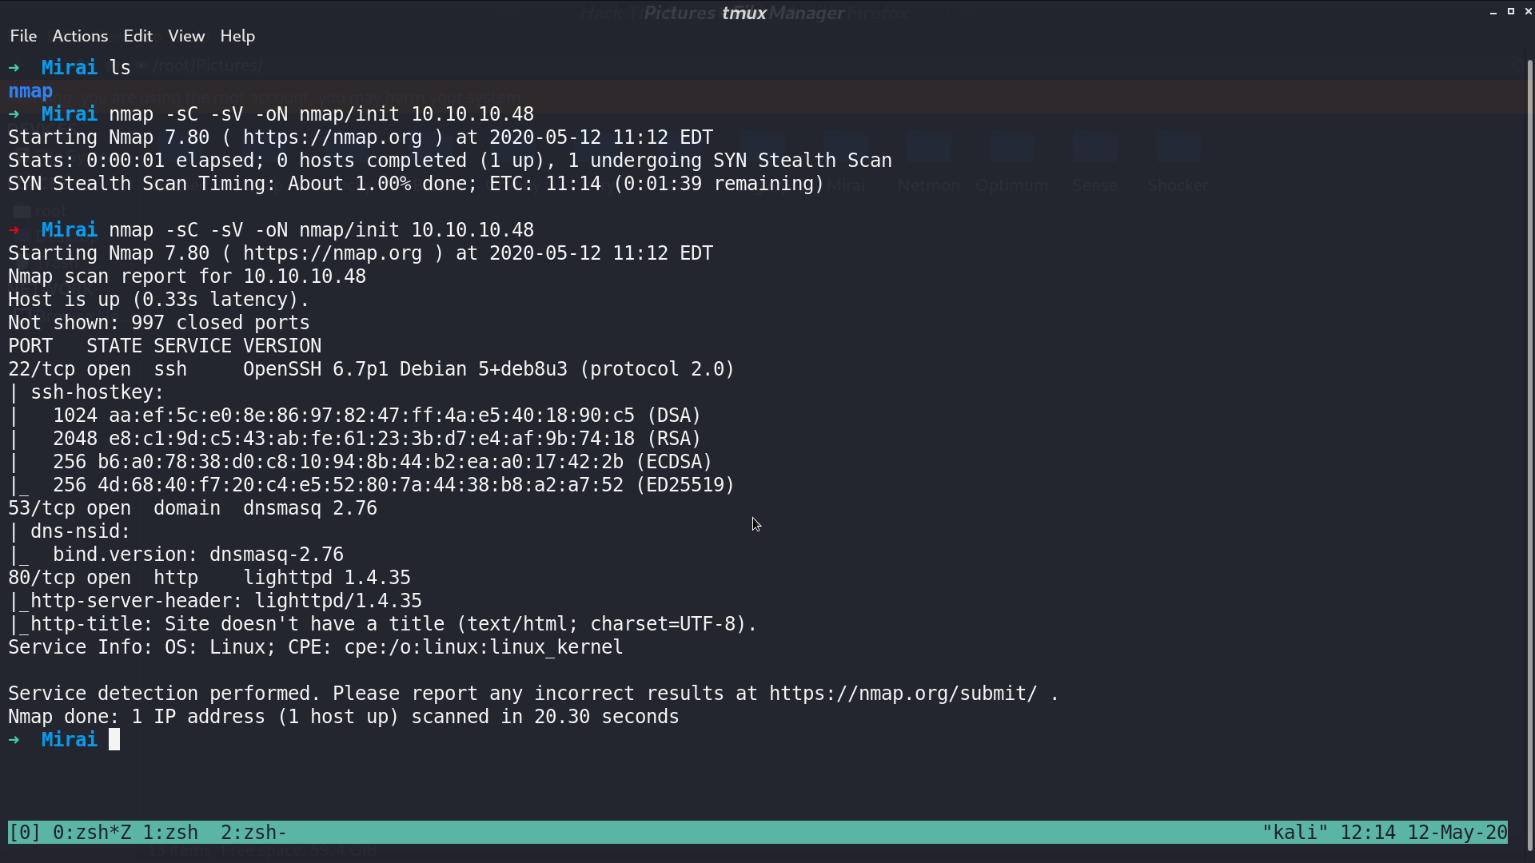
Task: Click the https://nmap.org link in second scan
Action: tap(333, 253)
